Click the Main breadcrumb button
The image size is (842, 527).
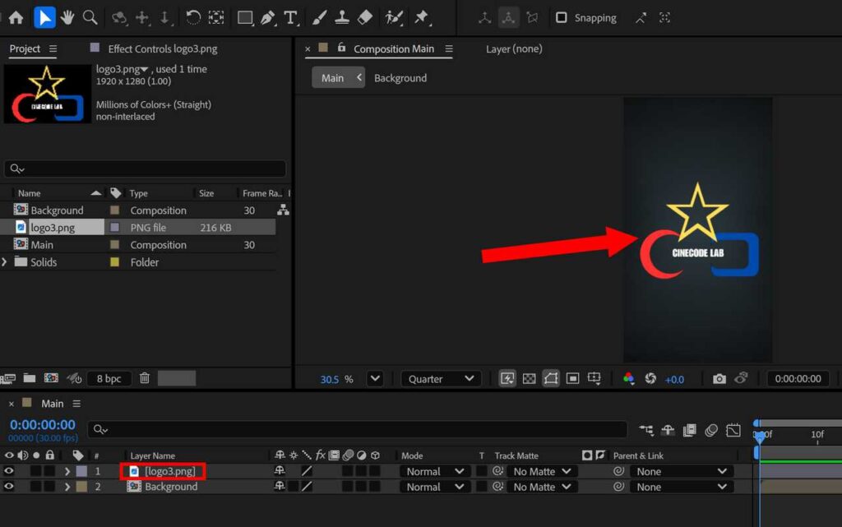338,78
